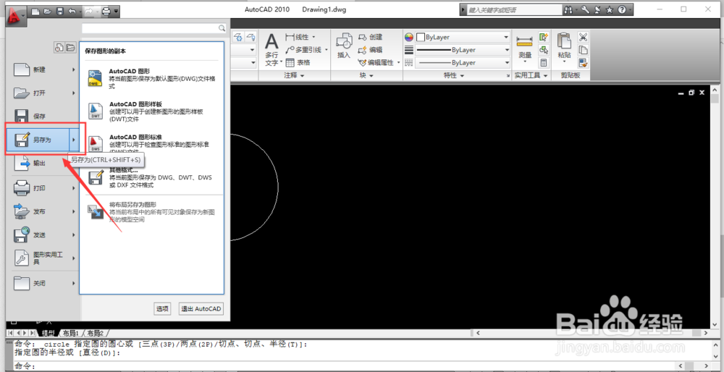Click the 选项 button
This screenshot has width=724, height=372.
pyautogui.click(x=162, y=309)
